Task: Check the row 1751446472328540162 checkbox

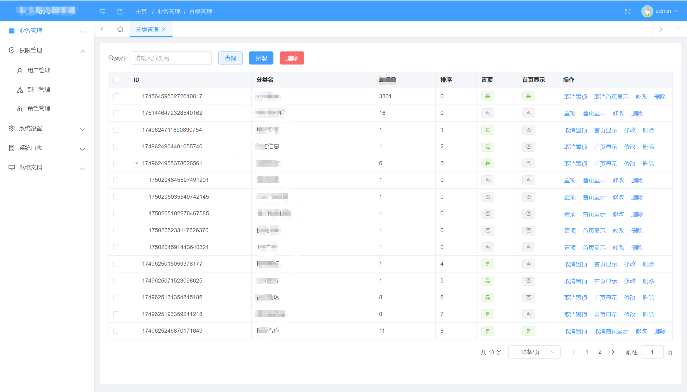Action: 116,113
